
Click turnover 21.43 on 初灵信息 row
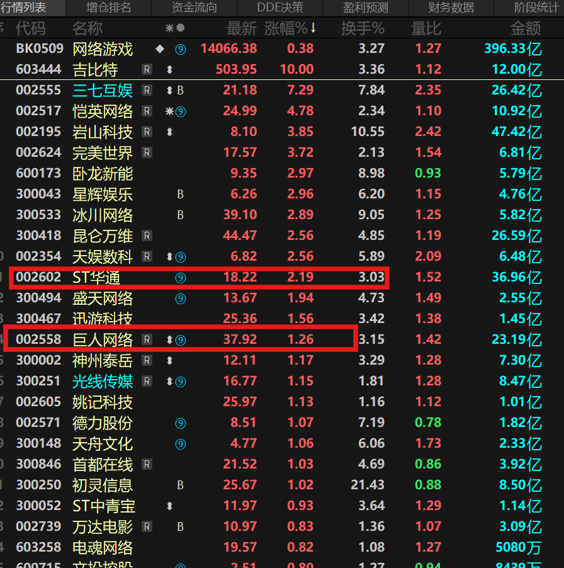tap(368, 485)
